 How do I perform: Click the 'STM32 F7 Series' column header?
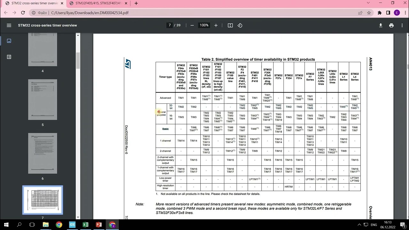click(310, 77)
